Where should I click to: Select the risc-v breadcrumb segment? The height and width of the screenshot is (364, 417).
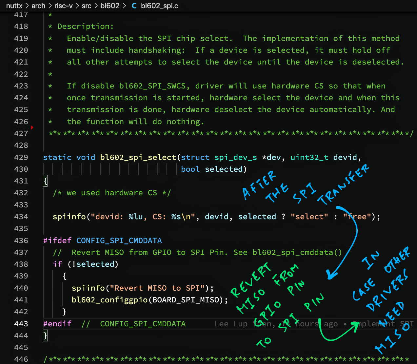pyautogui.click(x=64, y=6)
